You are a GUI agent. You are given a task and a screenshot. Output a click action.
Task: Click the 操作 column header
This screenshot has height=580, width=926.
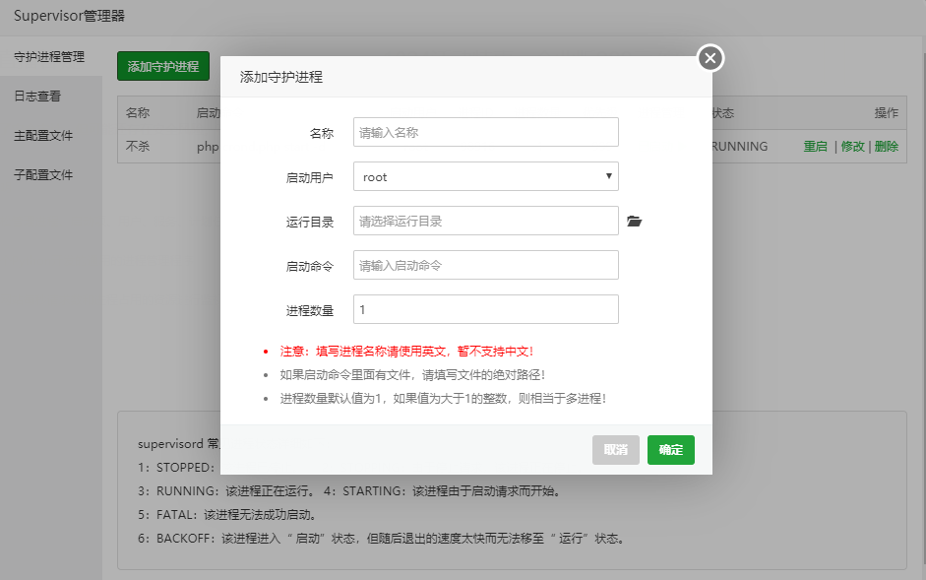click(887, 112)
